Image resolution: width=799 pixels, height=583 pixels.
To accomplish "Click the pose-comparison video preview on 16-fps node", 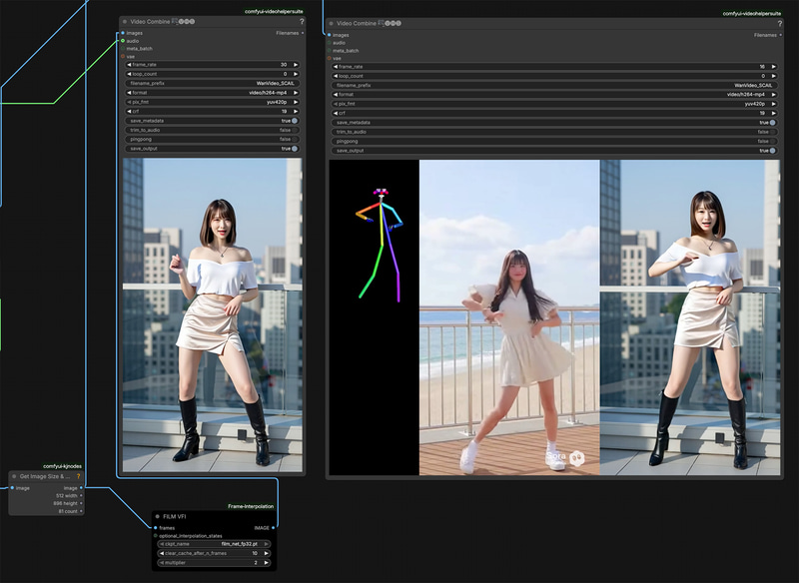I will [x=554, y=317].
